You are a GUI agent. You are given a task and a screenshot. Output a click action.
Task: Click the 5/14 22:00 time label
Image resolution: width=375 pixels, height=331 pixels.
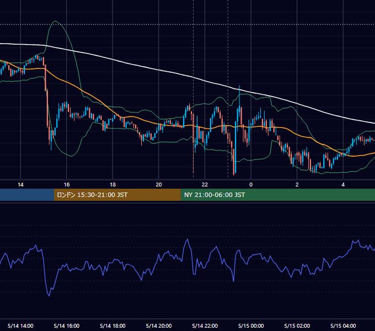(205, 325)
